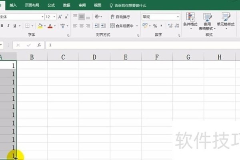Expand the font color dropdown arrow
Viewport: 240px width, 160px height.
[x=55, y=26]
